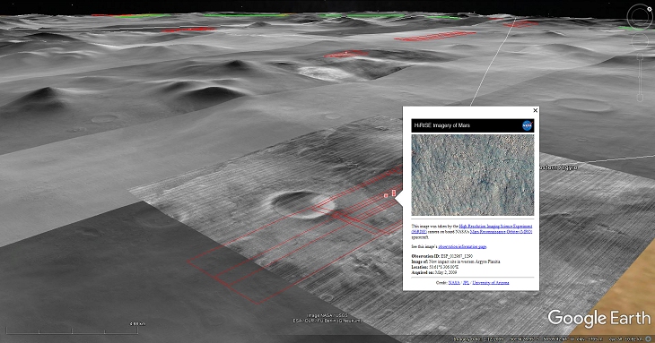Click the zoom slider track
This screenshot has height=343, width=655.
[x=640, y=77]
